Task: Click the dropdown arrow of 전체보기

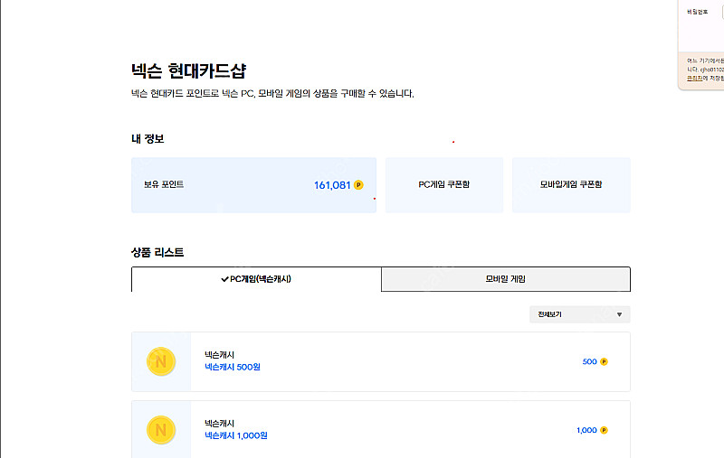Action: pyautogui.click(x=620, y=314)
